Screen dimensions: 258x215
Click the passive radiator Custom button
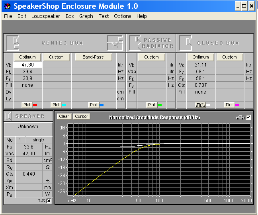pos(151,57)
